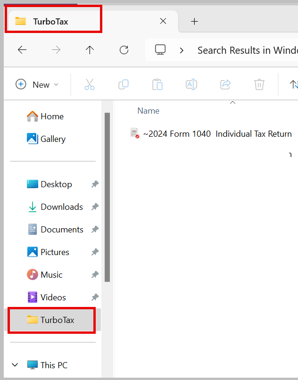298x380 pixels.
Task: Select the 2024 Form 1040 file
Action: [x=217, y=134]
